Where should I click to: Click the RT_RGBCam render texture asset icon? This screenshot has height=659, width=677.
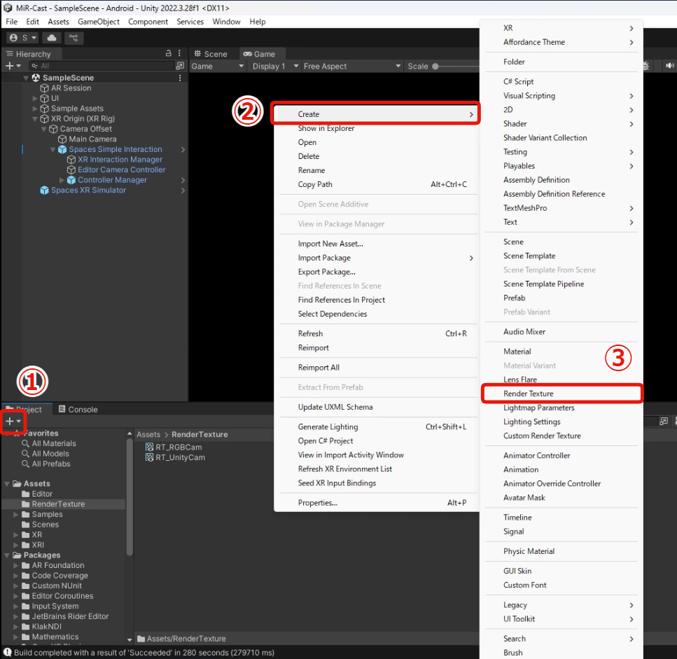tap(149, 448)
